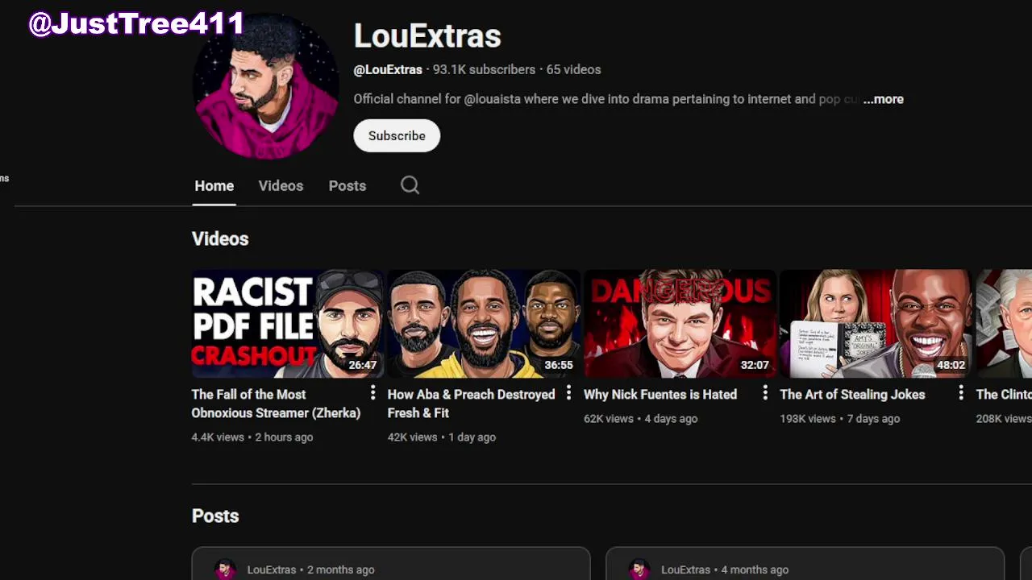
Task: Switch to the Posts tab
Action: pyautogui.click(x=347, y=185)
